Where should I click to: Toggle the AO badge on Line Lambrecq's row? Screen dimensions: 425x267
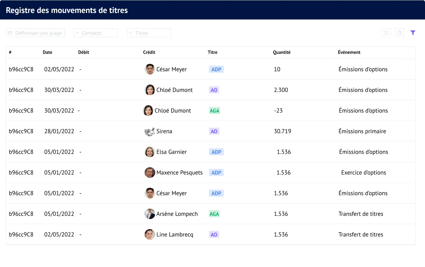214,234
